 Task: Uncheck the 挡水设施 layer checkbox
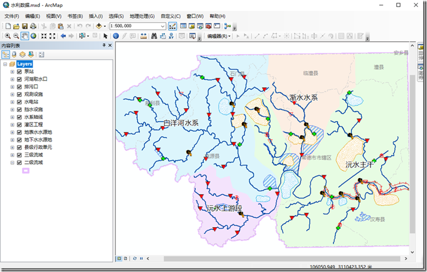coord(19,110)
